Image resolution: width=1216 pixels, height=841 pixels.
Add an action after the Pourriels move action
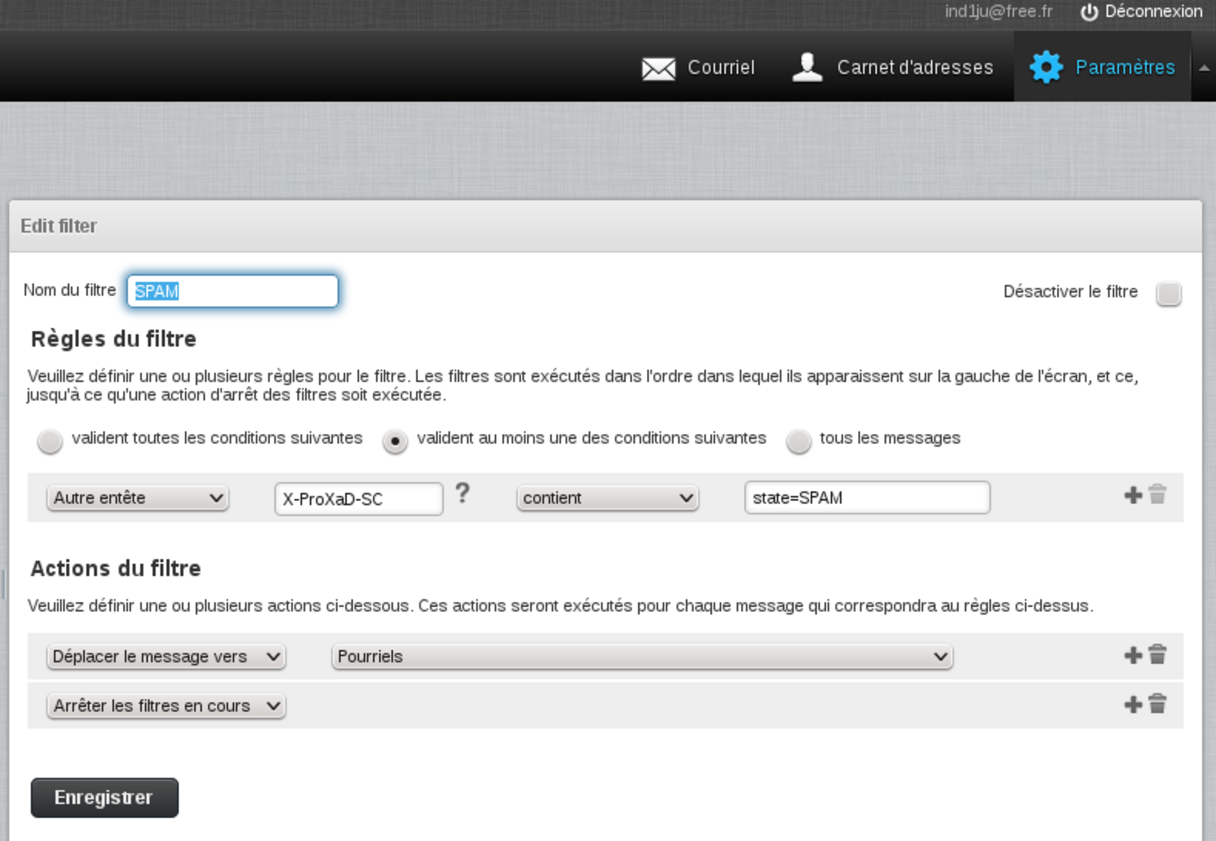tap(1133, 655)
